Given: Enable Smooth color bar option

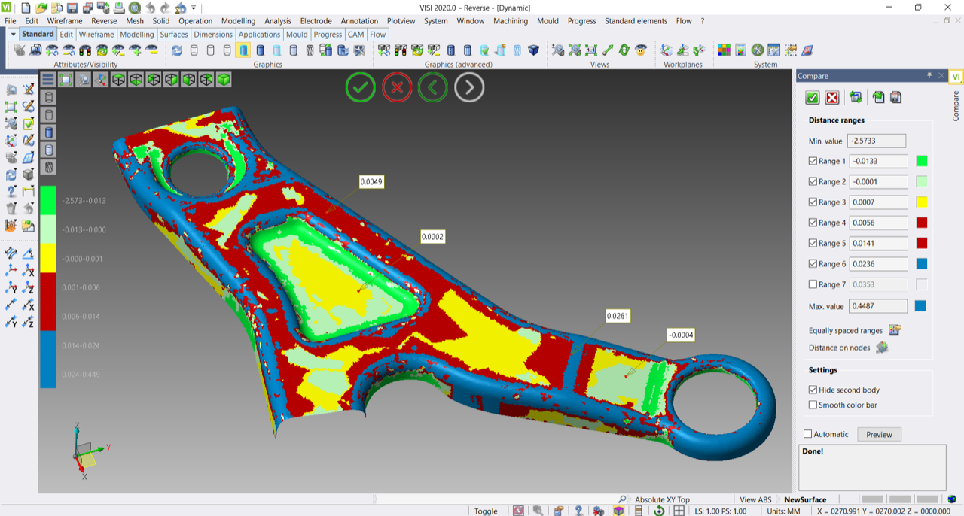Looking at the screenshot, I should tap(813, 405).
